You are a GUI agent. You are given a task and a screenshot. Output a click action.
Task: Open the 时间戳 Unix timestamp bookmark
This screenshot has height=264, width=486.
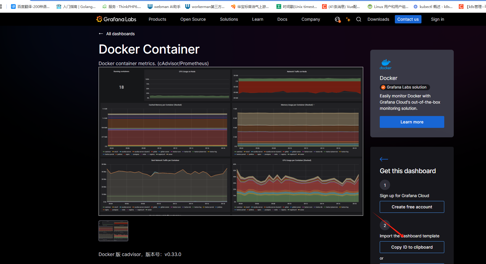click(297, 7)
